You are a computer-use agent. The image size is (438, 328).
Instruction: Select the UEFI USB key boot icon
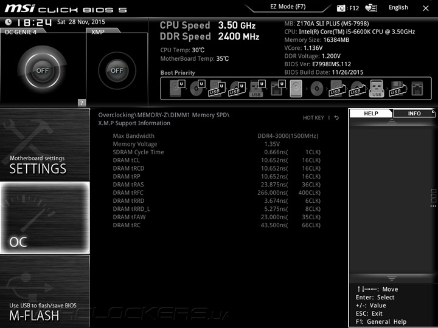tap(257, 89)
